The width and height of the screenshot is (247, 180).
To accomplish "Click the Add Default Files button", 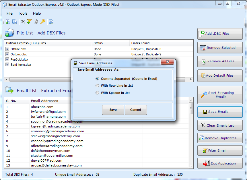I will (220, 76).
